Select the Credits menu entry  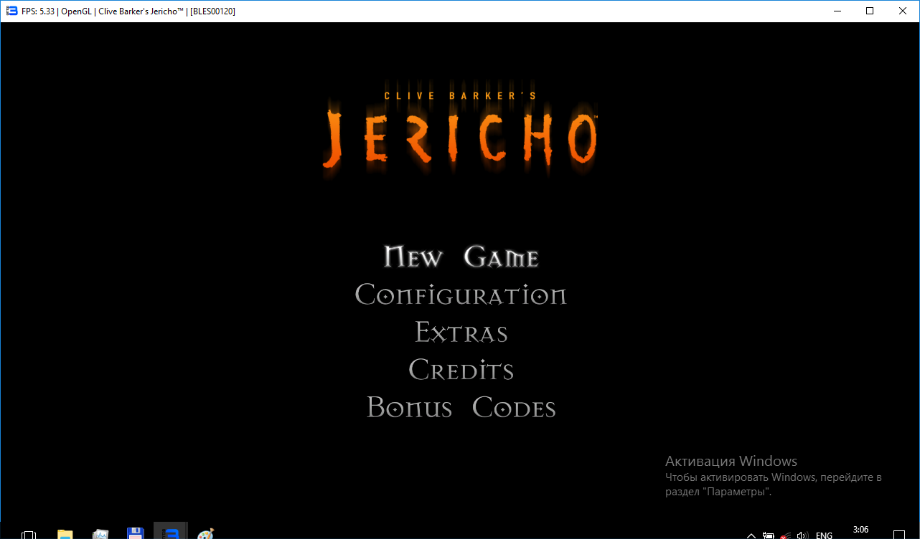[x=461, y=371]
